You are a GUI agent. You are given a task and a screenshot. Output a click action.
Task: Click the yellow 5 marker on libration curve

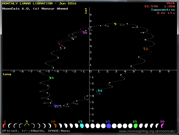pos(115,24)
